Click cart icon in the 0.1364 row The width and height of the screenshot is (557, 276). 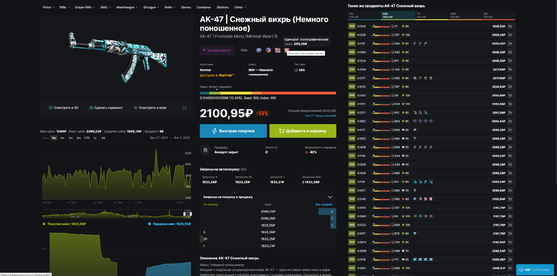[511, 52]
